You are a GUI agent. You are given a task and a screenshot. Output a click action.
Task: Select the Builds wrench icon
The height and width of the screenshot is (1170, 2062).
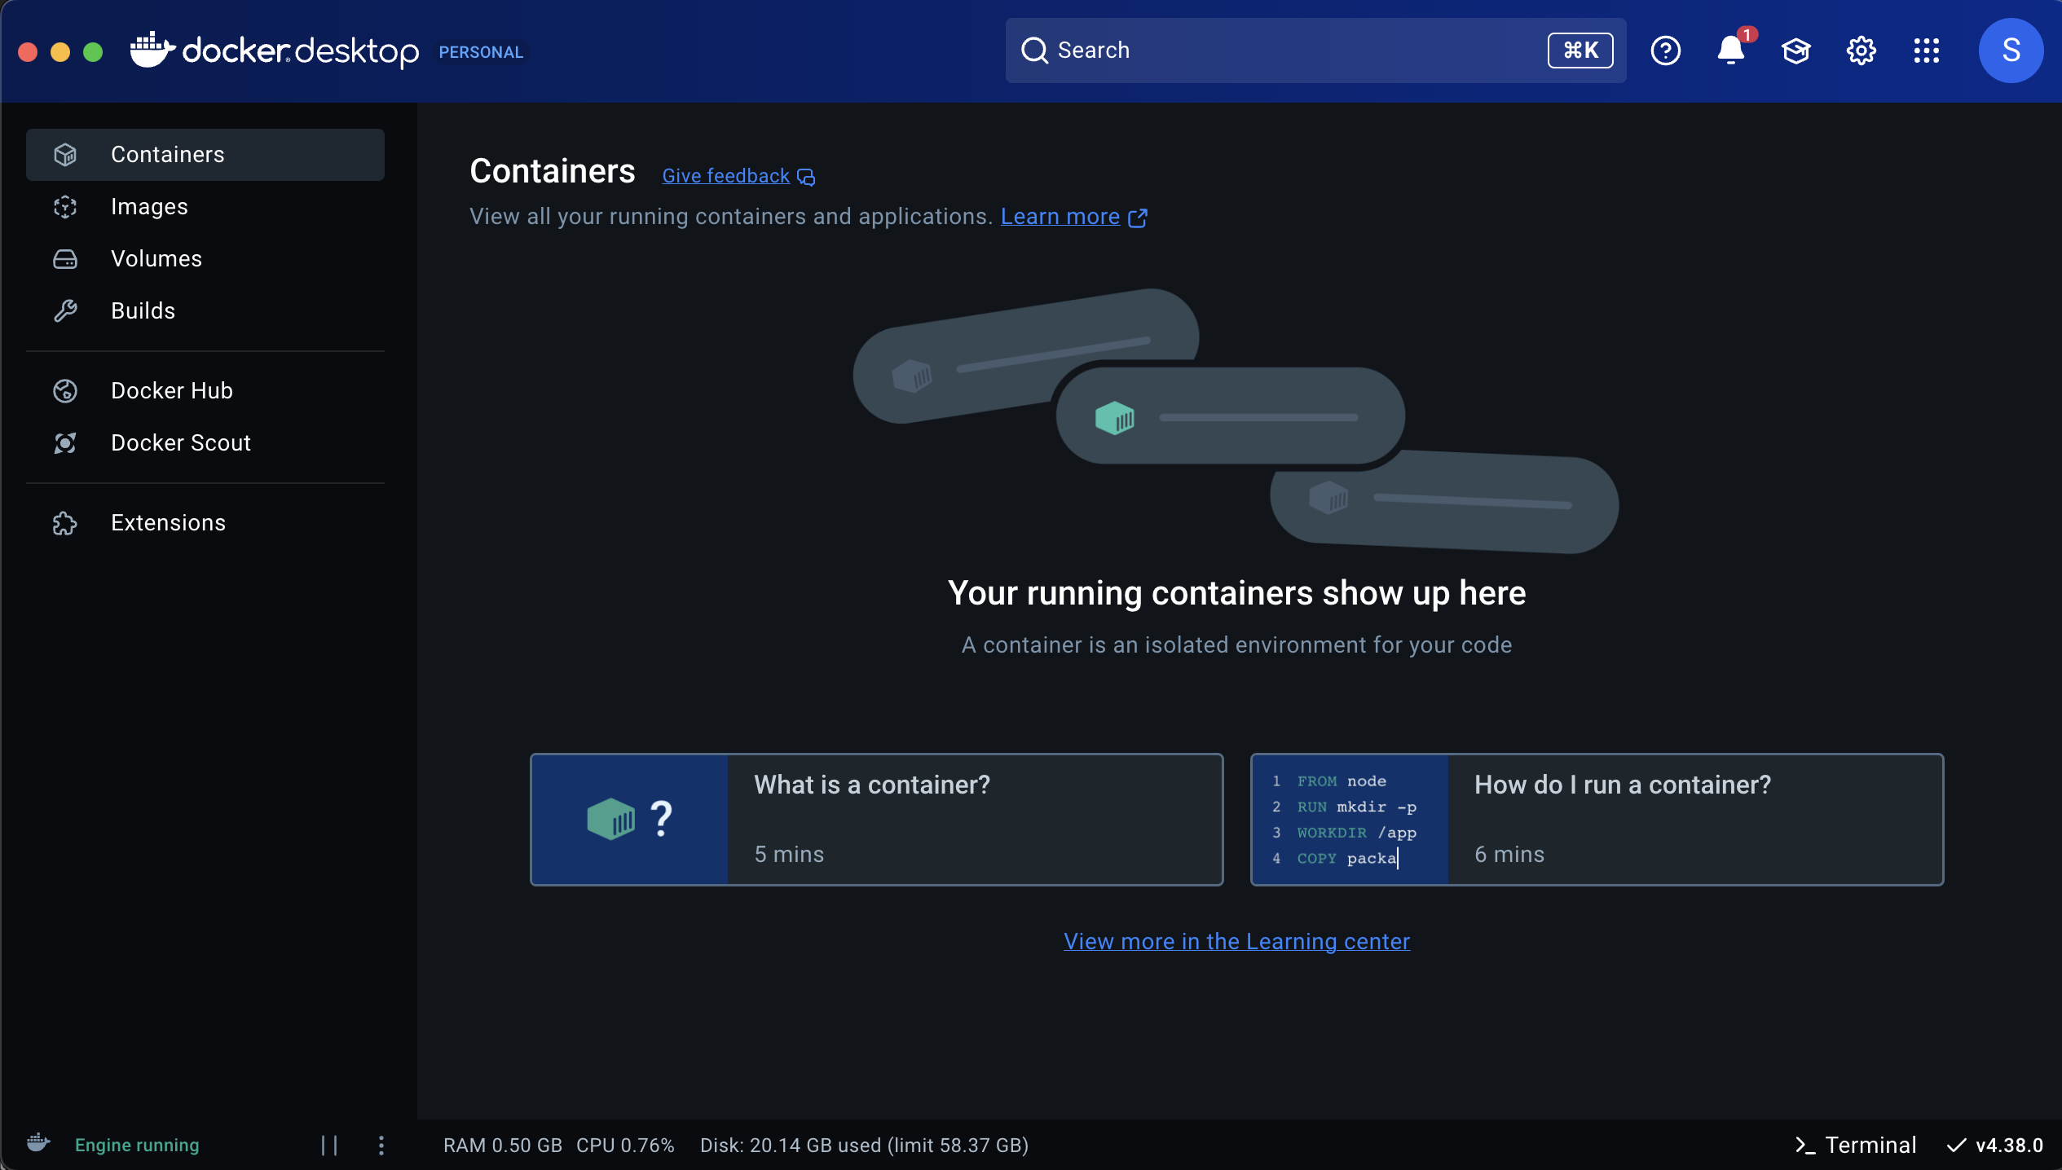point(65,310)
